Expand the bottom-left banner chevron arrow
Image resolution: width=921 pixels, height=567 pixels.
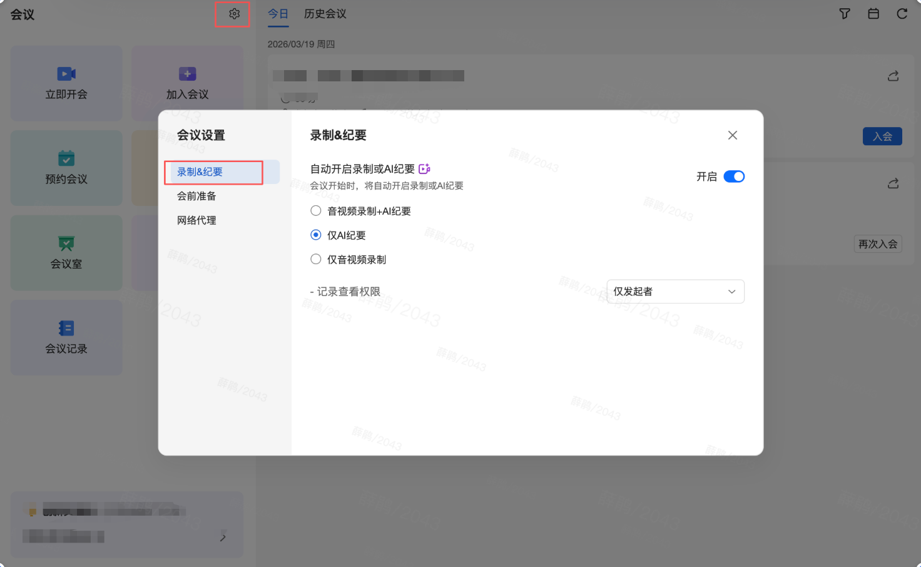point(223,538)
